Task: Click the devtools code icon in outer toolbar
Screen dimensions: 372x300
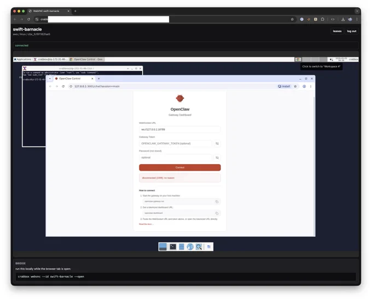Action: point(333,20)
